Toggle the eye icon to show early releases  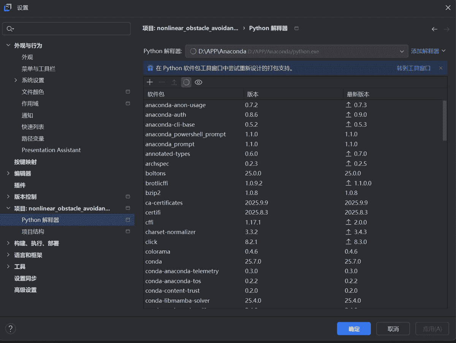198,82
